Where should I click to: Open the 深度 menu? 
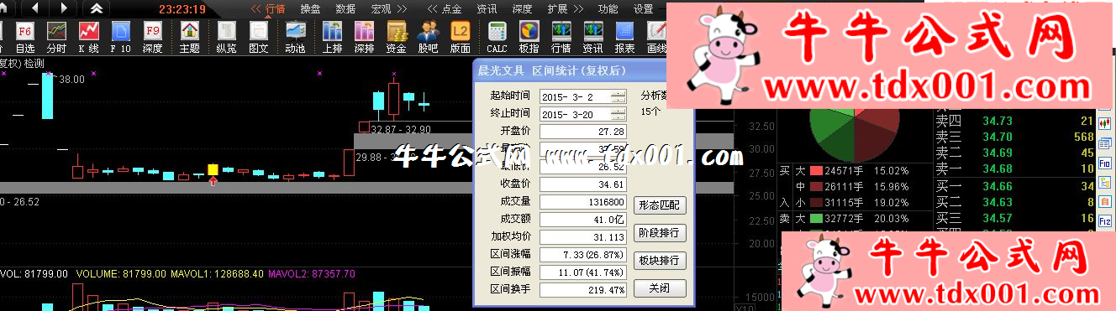click(522, 9)
